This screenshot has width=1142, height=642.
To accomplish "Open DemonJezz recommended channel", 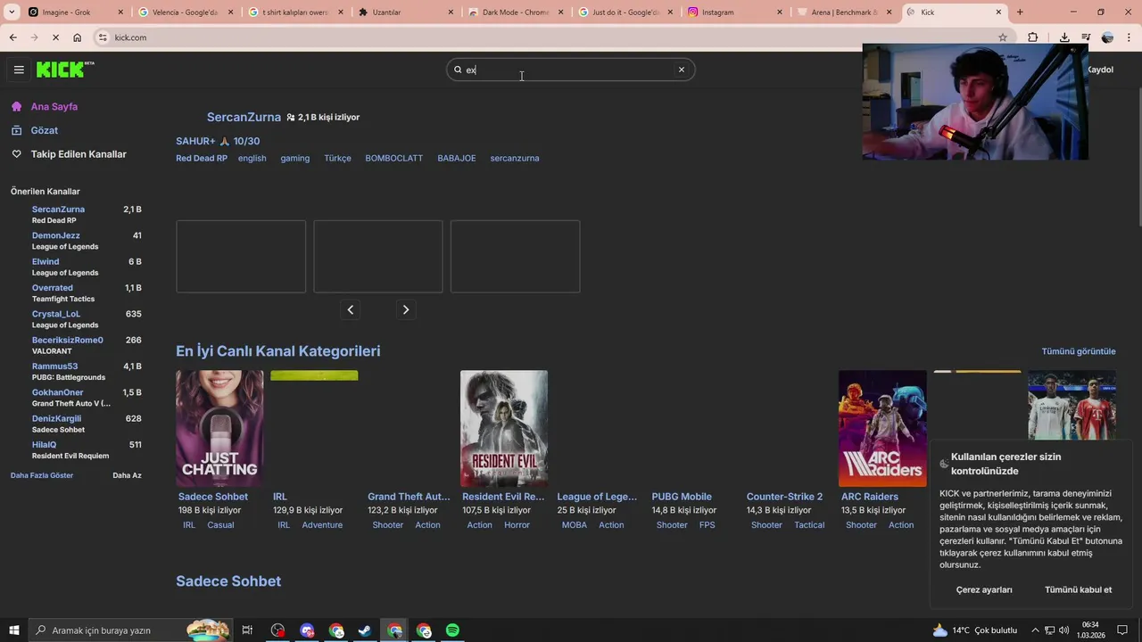I will [x=56, y=235].
